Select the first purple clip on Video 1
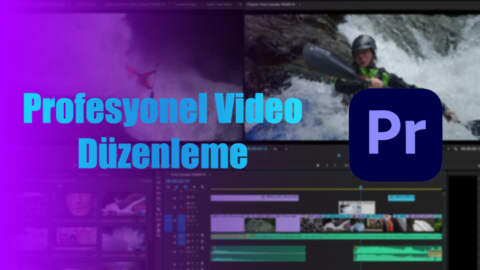Screen dimensions: 480x270 228,223
